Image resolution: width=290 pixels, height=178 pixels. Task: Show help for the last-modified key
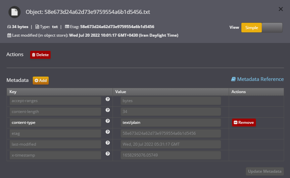[x=108, y=143]
